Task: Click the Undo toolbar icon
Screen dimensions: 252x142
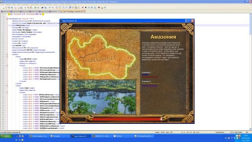Action: click(35, 7)
